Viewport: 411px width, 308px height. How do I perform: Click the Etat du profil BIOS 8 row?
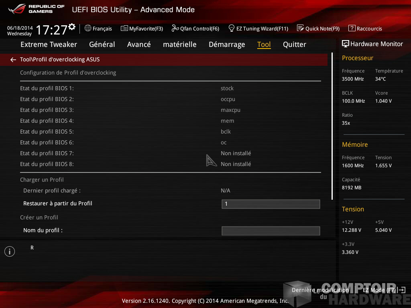click(x=171, y=164)
